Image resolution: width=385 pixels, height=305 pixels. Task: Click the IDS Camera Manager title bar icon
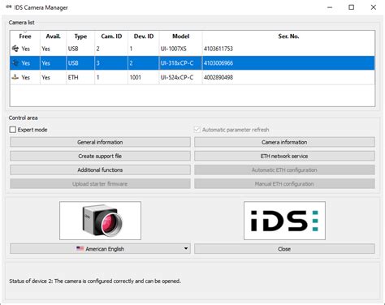pyautogui.click(x=8, y=7)
